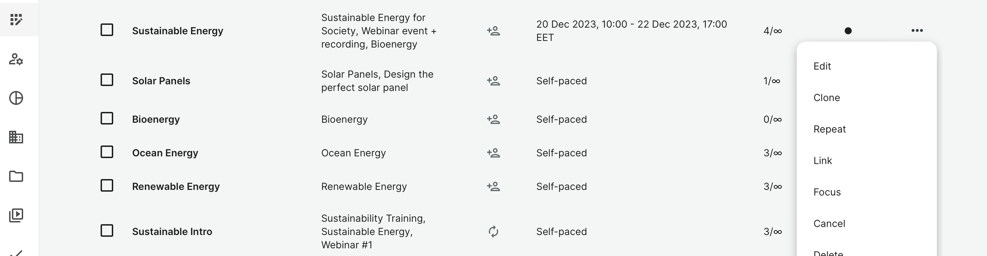The image size is (987, 256).
Task: Click the status dot for Sustainable Energy
Action: tap(848, 30)
